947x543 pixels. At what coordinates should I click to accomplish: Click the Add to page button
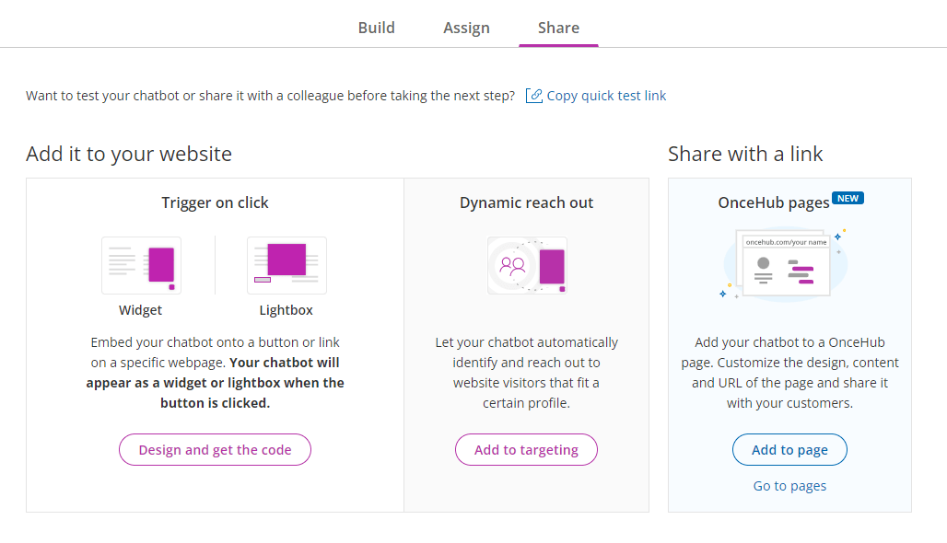click(x=790, y=449)
